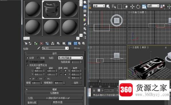Open the 全部 selection filter dropdown
This screenshot has width=171, height=105.
pos(99,6)
